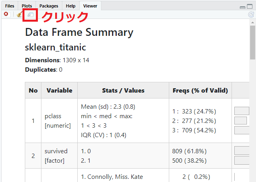Click the Variable column header

tap(59, 90)
